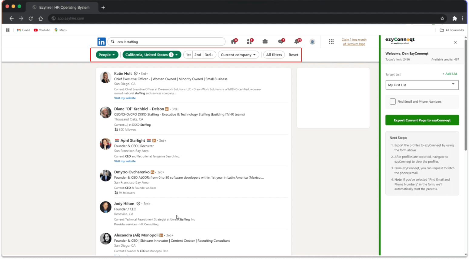Image resolution: width=469 pixels, height=259 pixels.
Task: Open a new browser tab
Action: pos(103,7)
